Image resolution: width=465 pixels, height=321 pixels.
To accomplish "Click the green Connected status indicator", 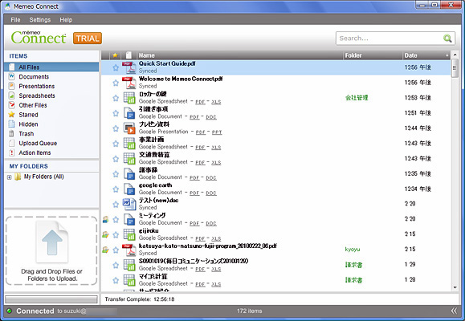I will point(10,311).
